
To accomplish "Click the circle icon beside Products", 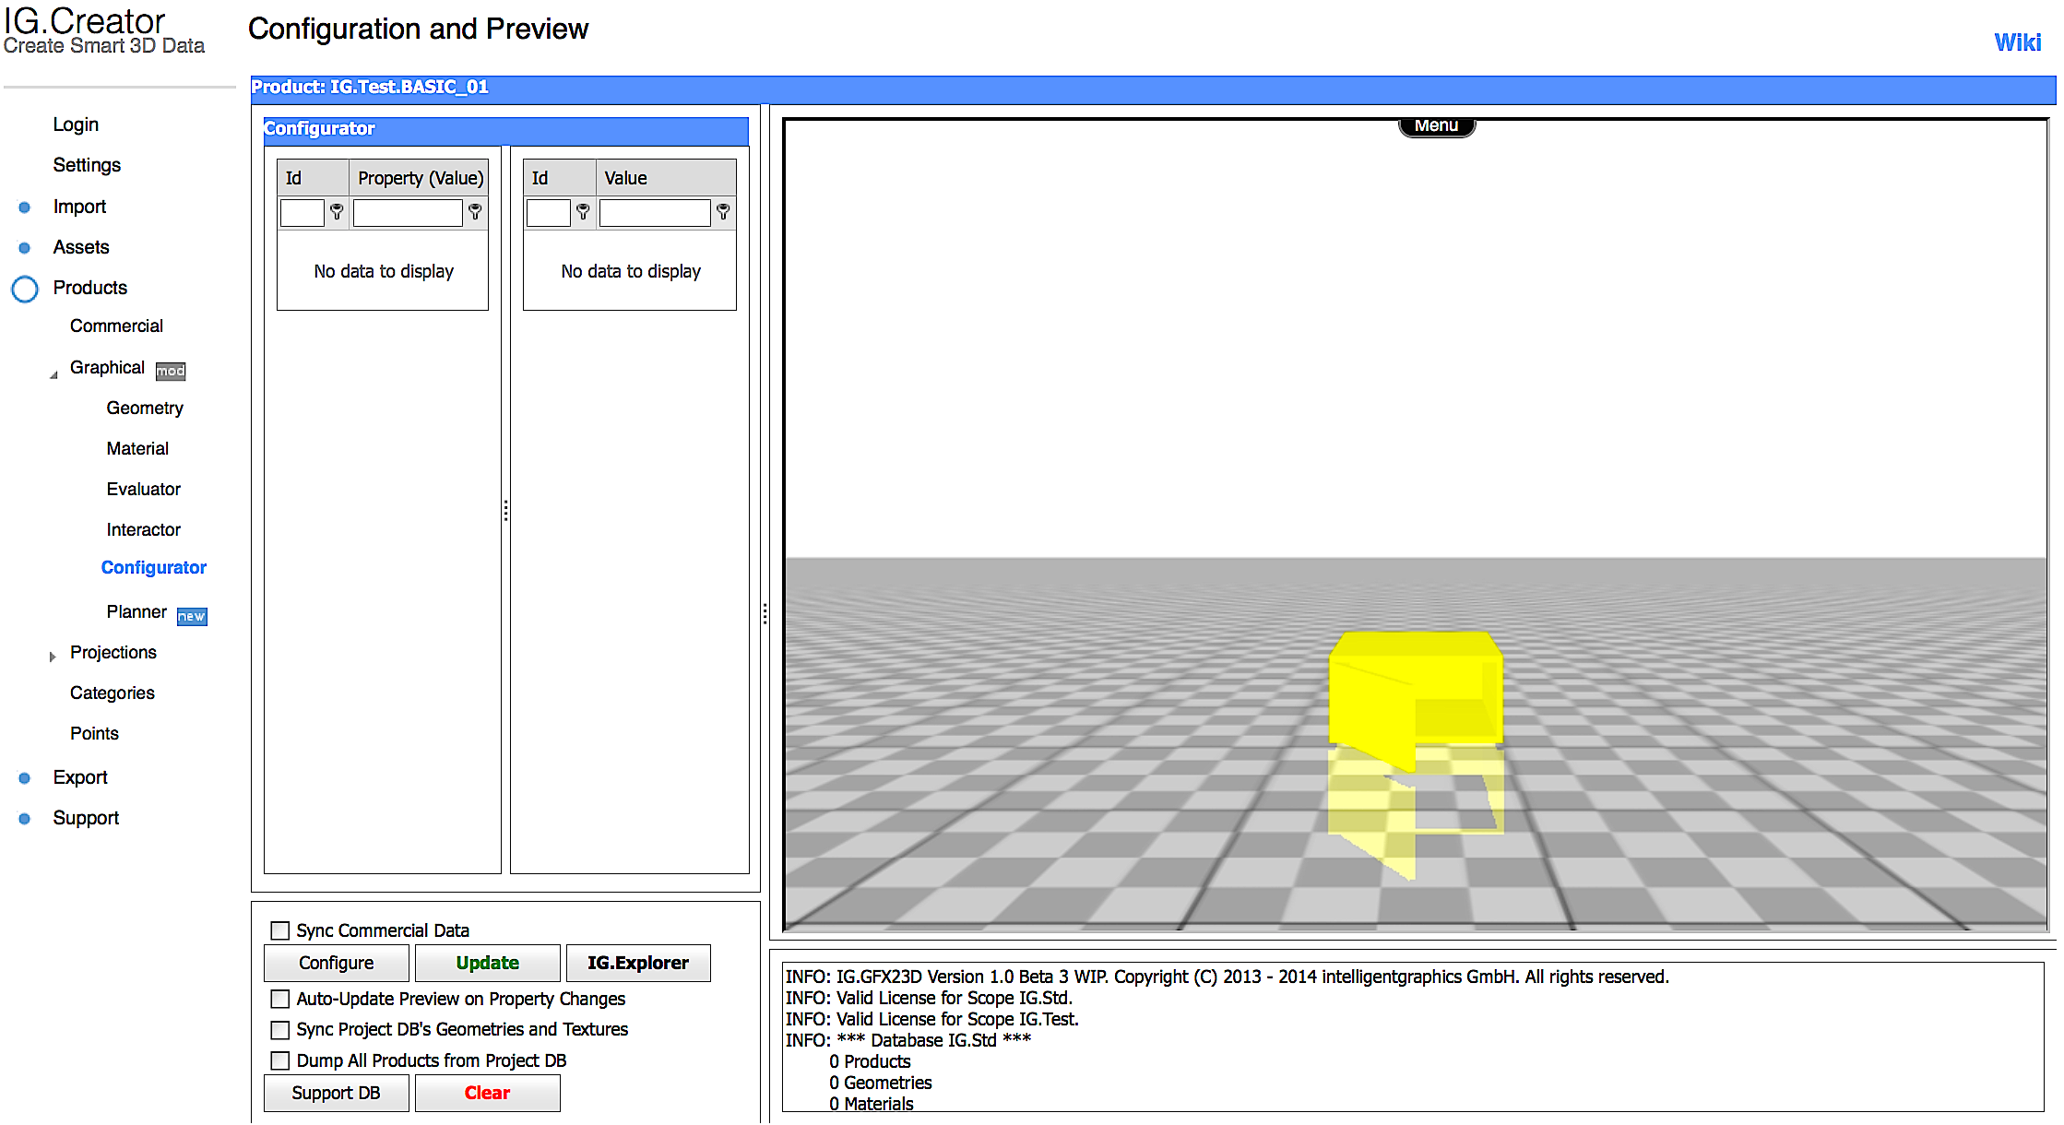I will (25, 289).
